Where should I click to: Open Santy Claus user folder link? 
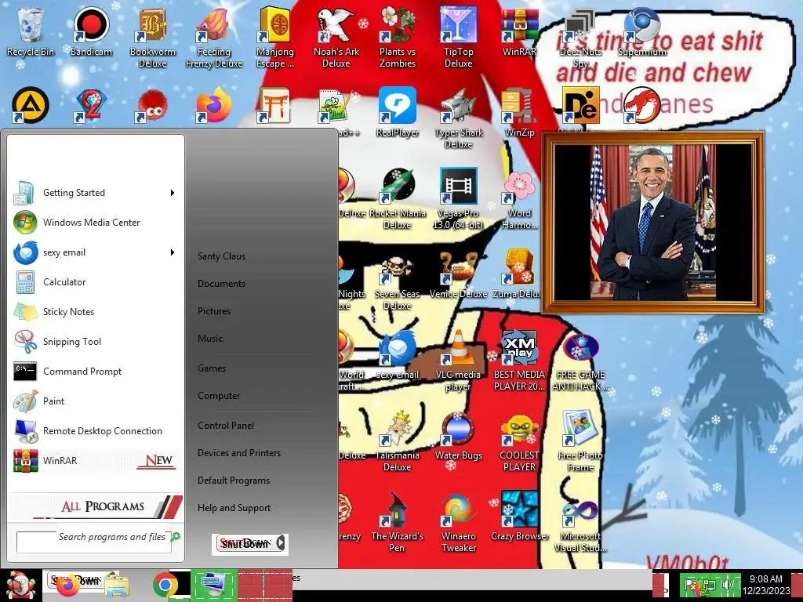click(x=221, y=256)
